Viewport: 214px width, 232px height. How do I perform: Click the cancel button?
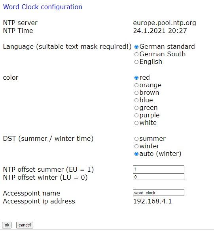click(x=25, y=225)
